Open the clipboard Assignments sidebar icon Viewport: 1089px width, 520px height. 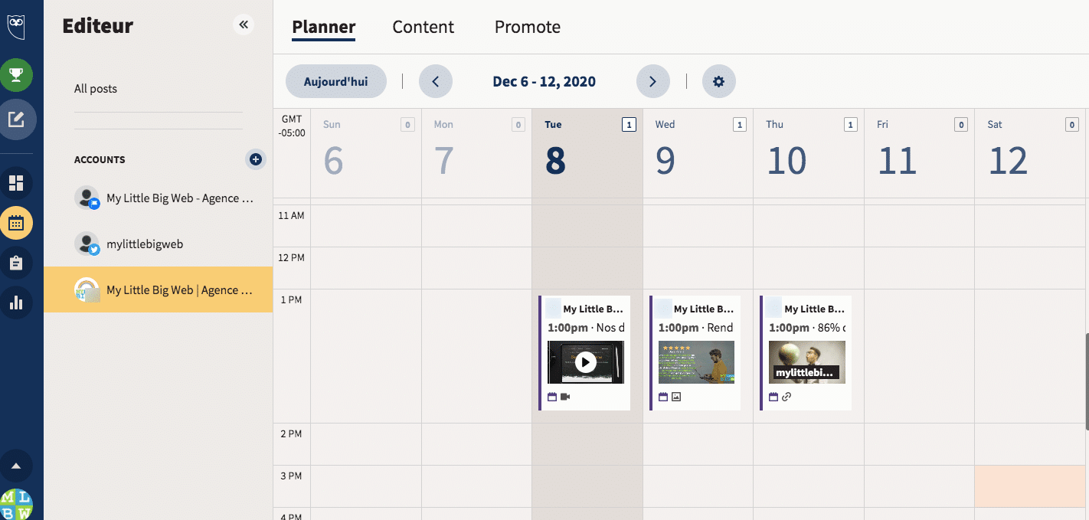click(17, 263)
